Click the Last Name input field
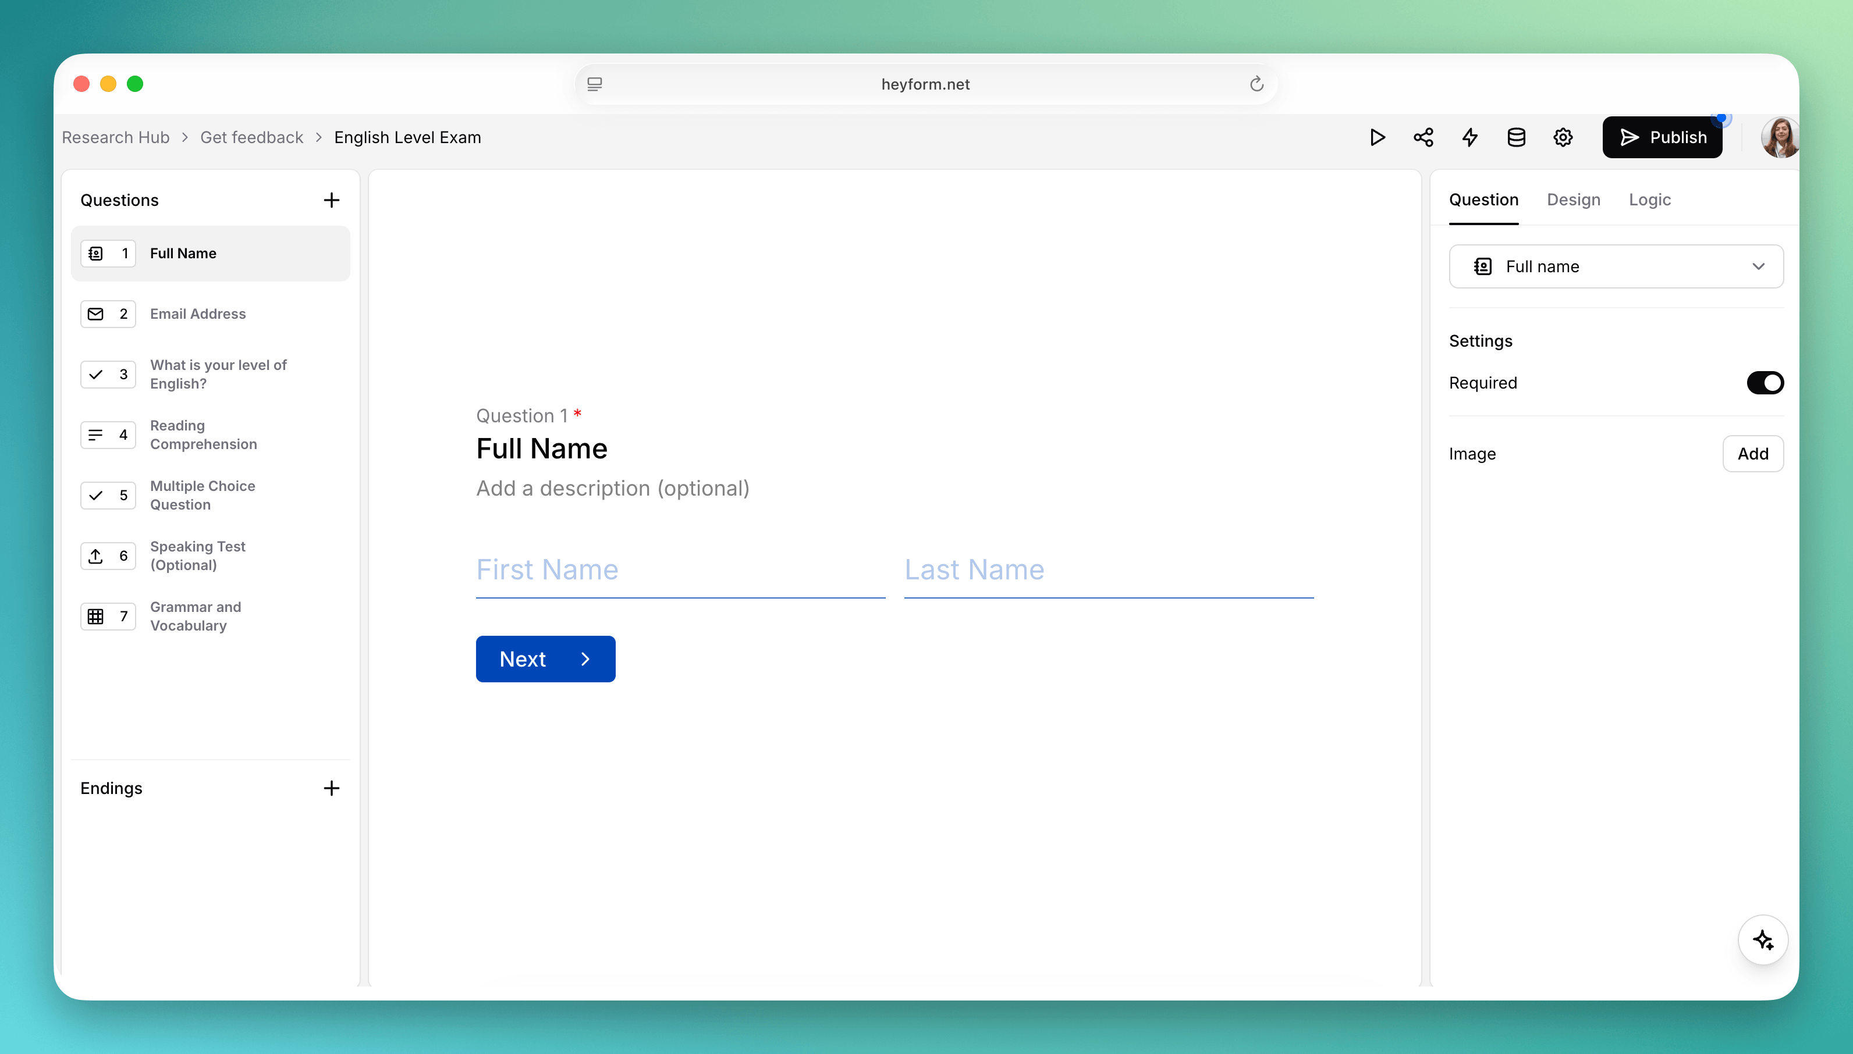The height and width of the screenshot is (1054, 1853). click(1109, 571)
